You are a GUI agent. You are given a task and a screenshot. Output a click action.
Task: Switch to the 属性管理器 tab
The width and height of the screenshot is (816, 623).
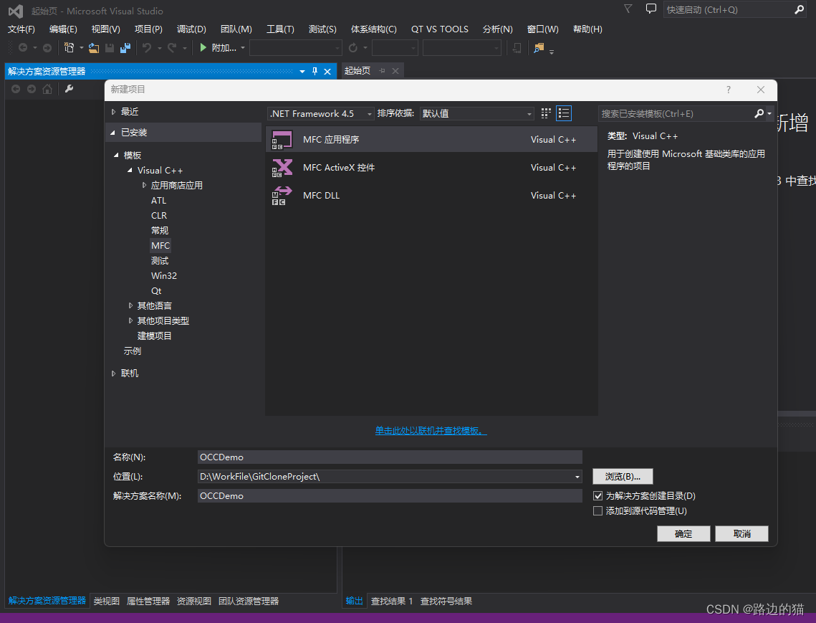(148, 601)
